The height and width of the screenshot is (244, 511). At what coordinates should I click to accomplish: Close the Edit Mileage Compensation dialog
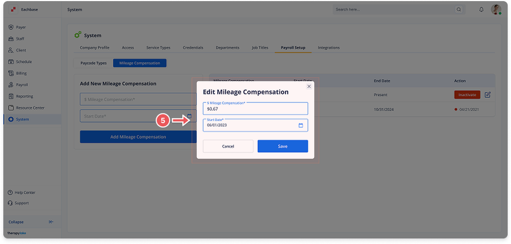pyautogui.click(x=309, y=86)
